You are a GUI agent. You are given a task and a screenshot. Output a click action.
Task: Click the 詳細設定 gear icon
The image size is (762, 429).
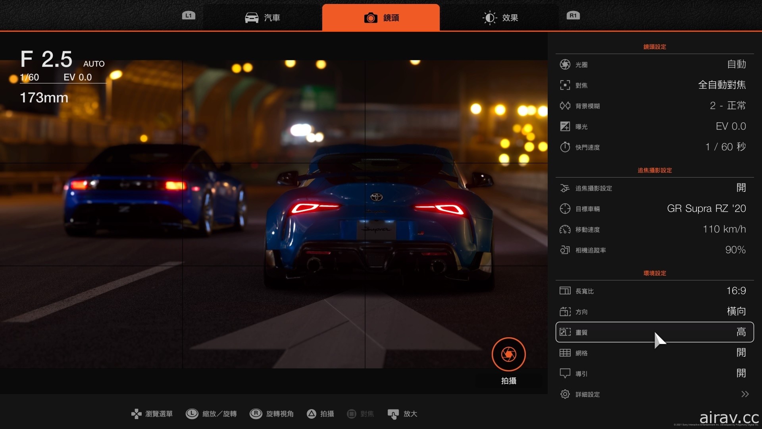(565, 394)
